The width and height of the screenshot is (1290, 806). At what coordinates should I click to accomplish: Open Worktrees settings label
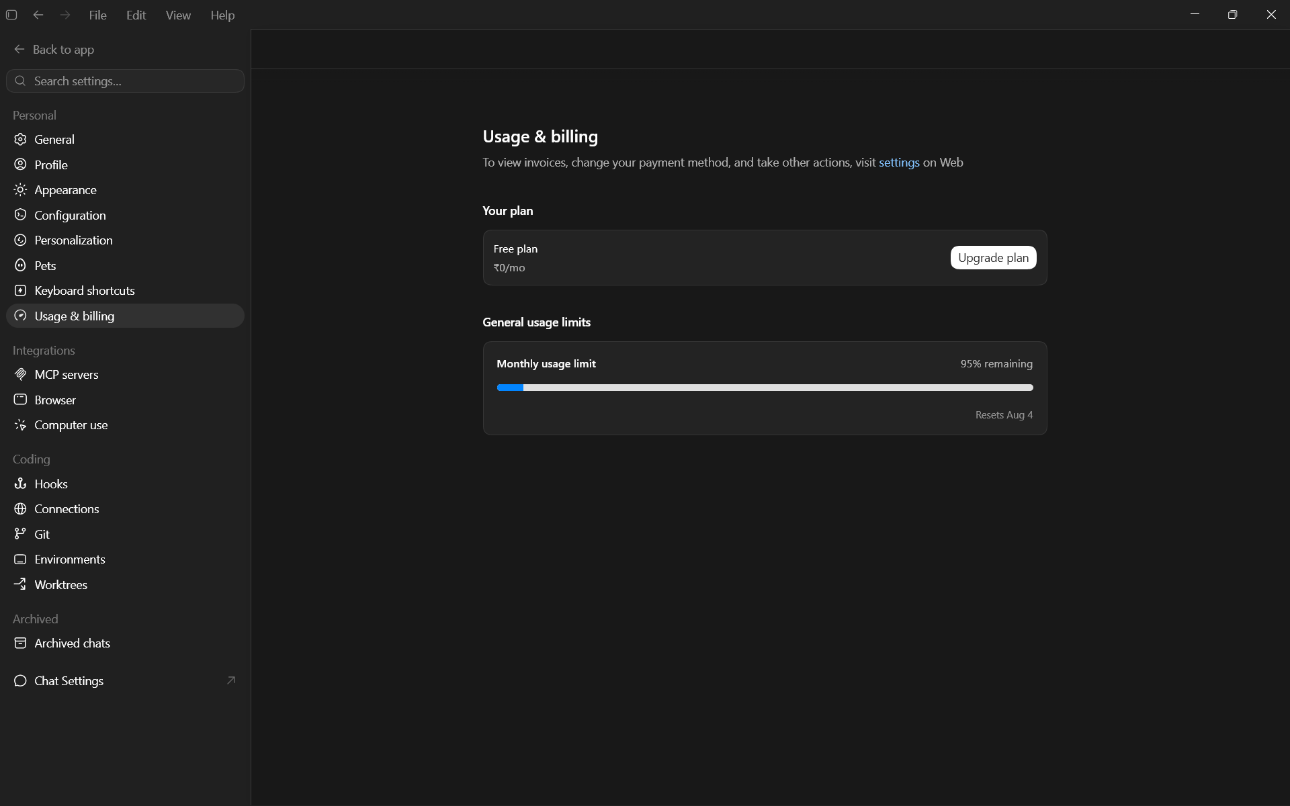(61, 584)
